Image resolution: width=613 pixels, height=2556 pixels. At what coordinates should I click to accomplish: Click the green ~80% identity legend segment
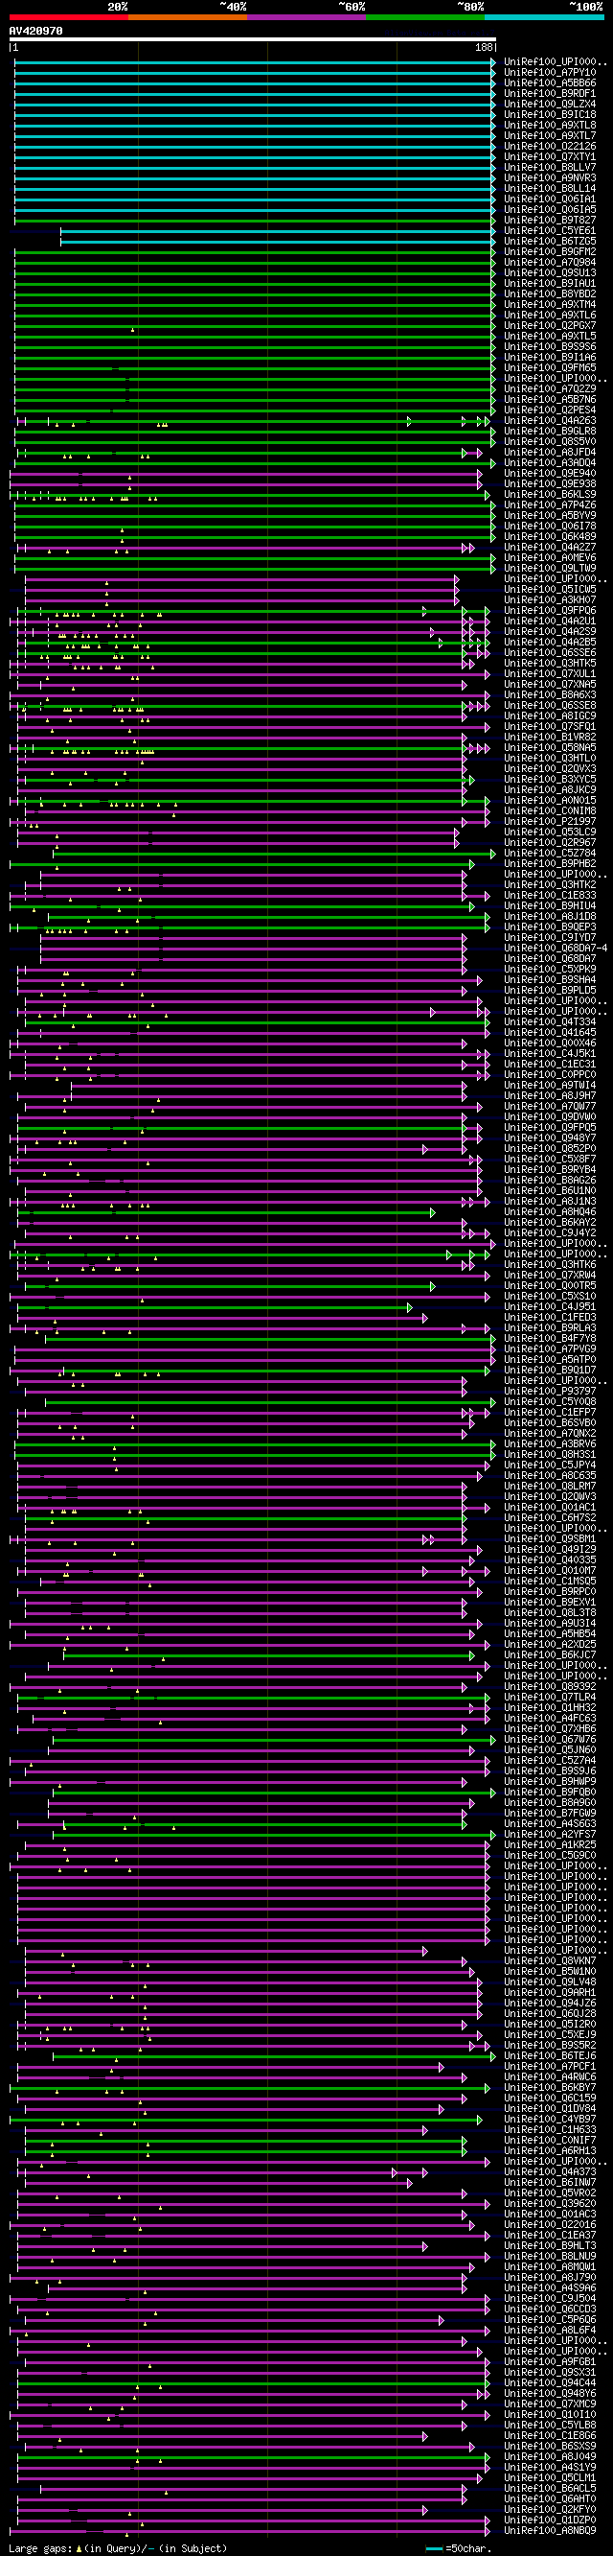426,17
